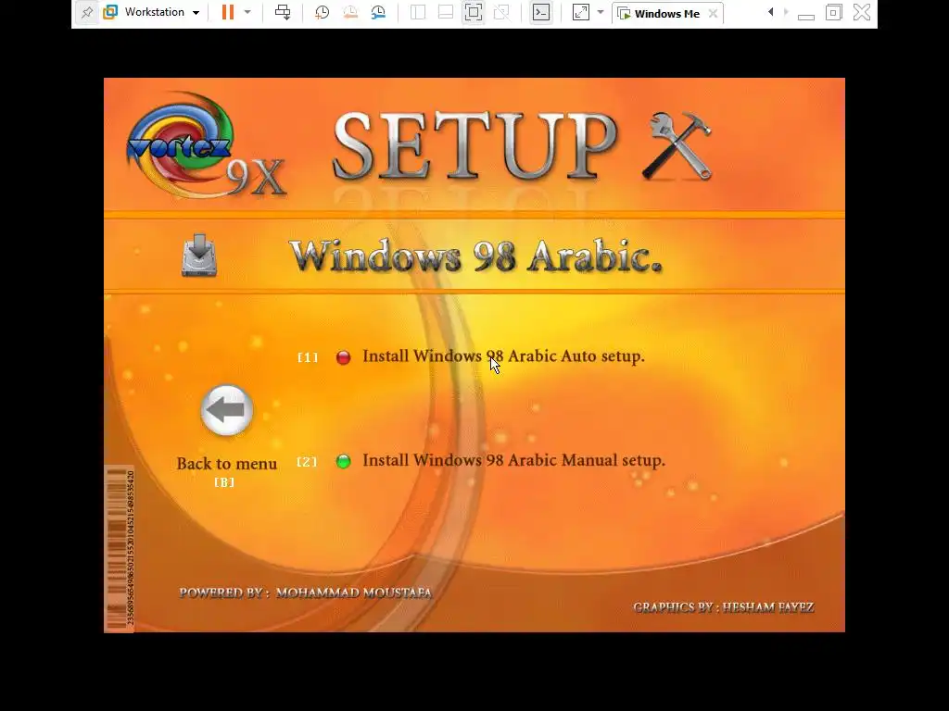
Task: Click the Vortex 9X logo
Action: 206,146
